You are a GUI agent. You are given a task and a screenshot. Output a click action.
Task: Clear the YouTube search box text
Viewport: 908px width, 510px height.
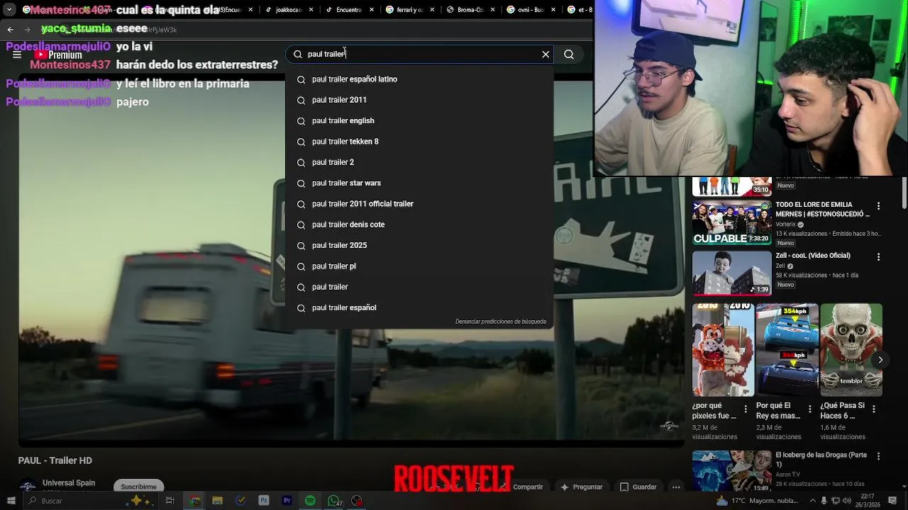(x=546, y=54)
